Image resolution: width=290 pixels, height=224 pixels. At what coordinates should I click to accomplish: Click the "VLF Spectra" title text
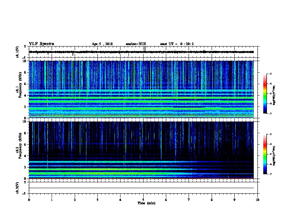pyautogui.click(x=41, y=44)
